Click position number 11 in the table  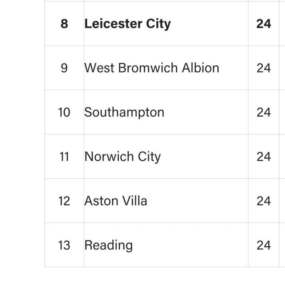[64, 157]
